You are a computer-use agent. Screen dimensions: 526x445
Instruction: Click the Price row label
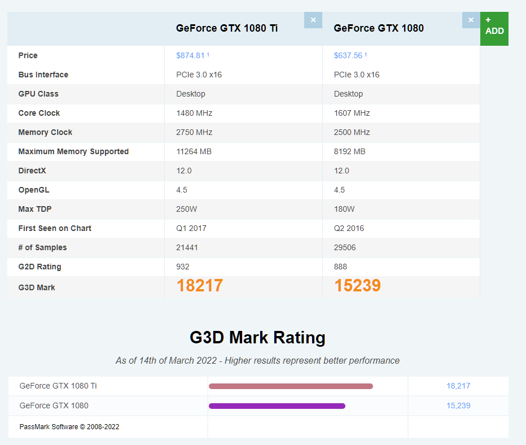pos(28,55)
